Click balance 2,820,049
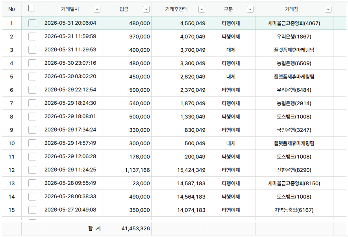 [193, 77]
